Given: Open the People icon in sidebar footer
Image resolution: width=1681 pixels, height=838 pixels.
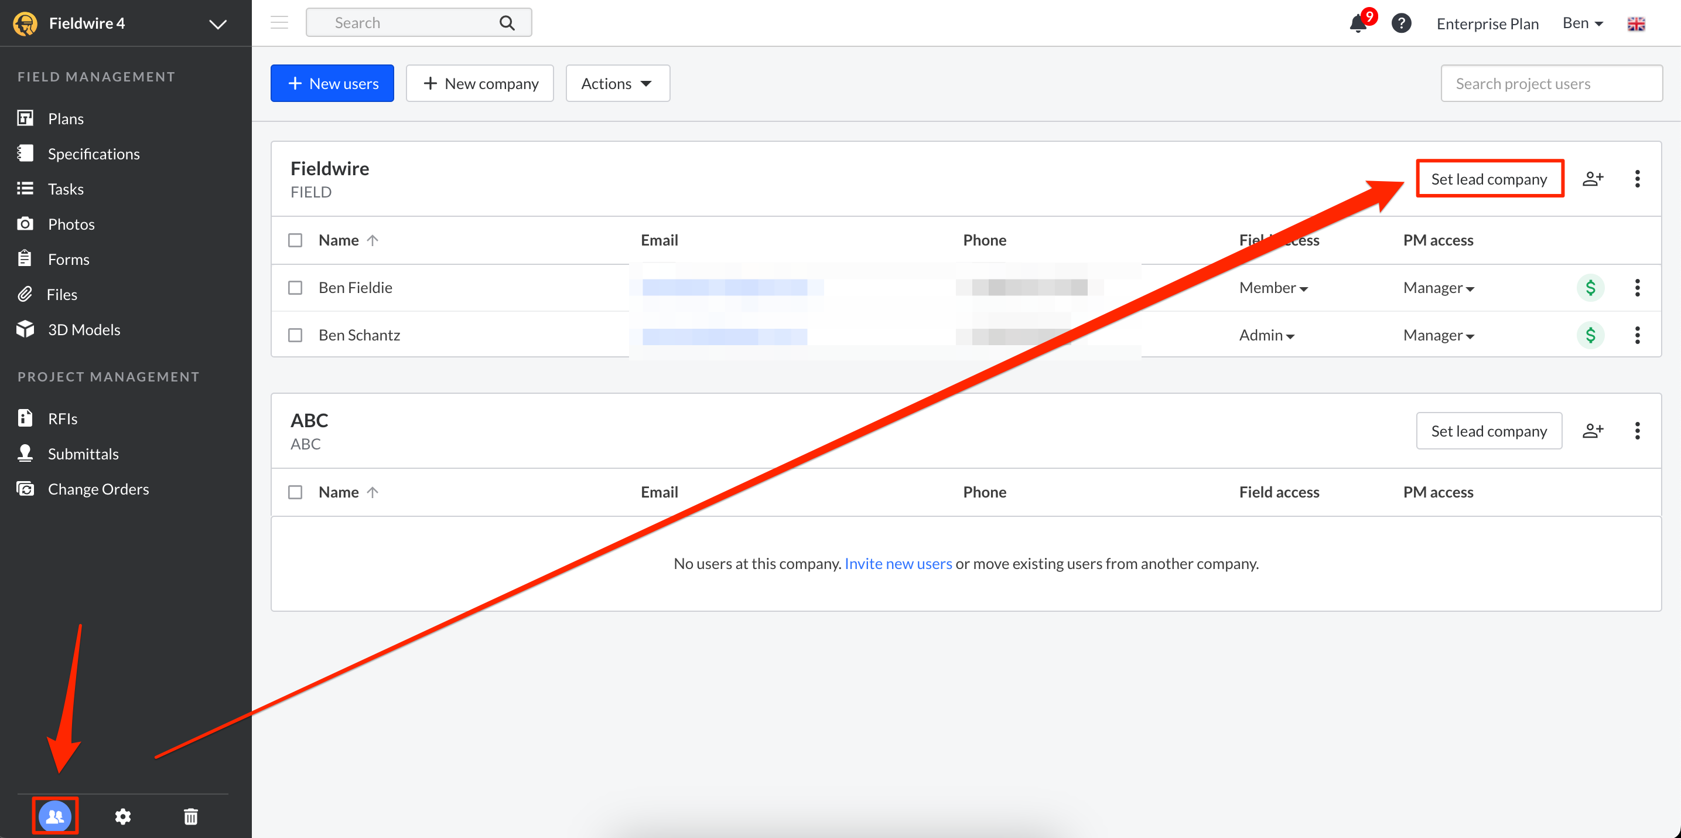Looking at the screenshot, I should [x=56, y=816].
